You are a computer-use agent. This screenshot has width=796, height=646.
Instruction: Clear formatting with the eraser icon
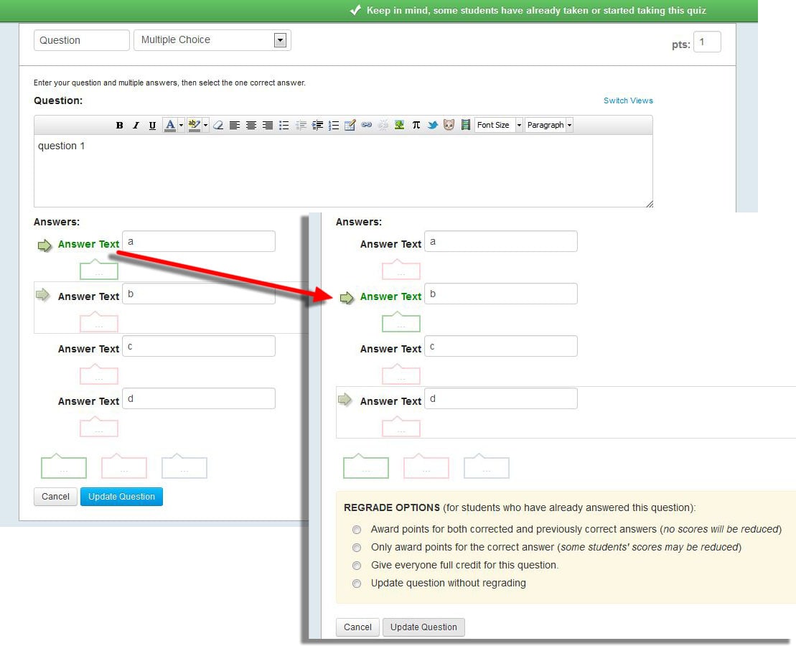coord(218,126)
